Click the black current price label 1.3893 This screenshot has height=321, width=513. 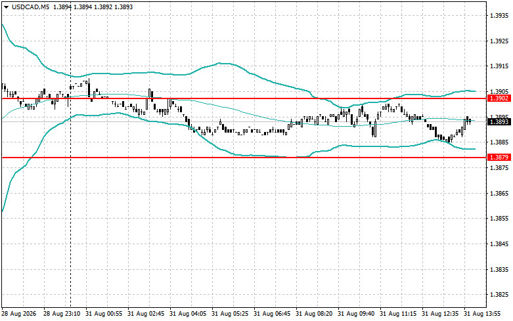[x=499, y=122]
